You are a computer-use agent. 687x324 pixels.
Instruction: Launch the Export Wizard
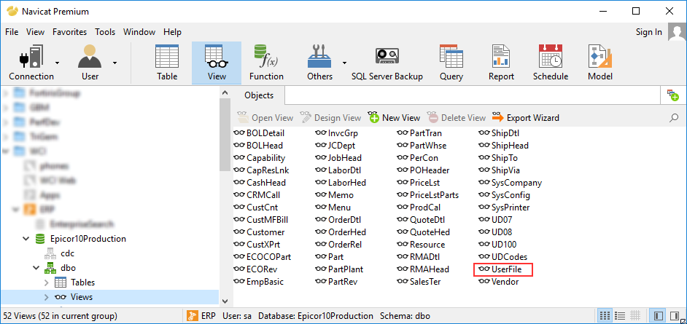[526, 118]
